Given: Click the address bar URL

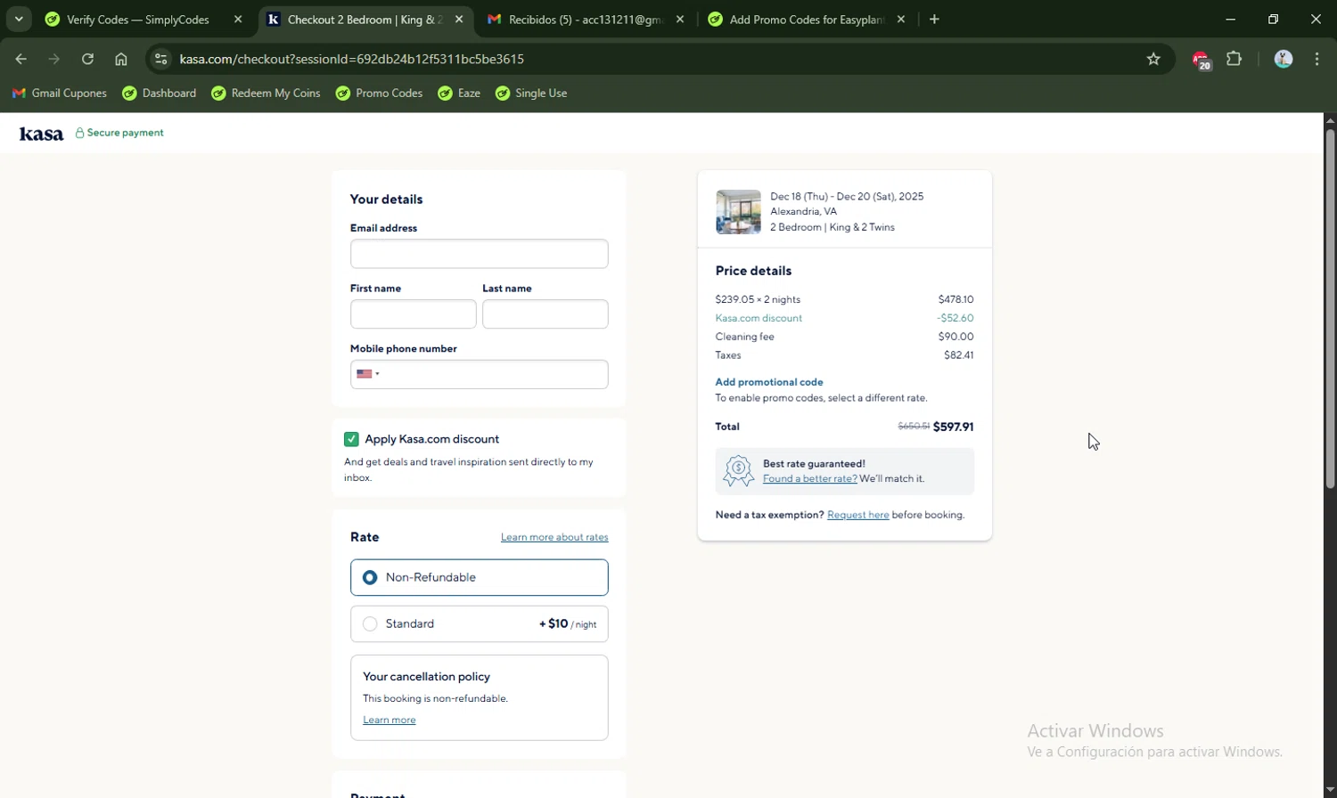Looking at the screenshot, I should [352, 59].
